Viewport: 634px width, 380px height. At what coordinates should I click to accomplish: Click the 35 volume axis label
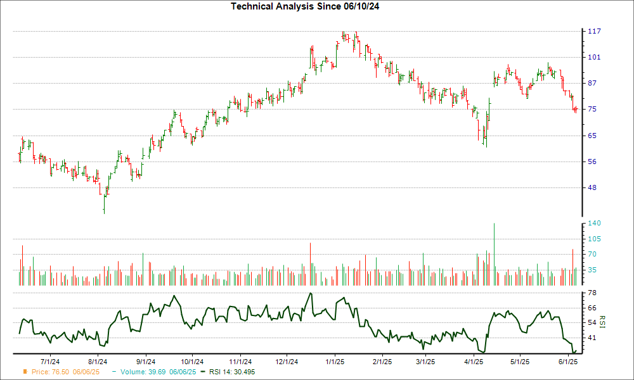pyautogui.click(x=592, y=270)
